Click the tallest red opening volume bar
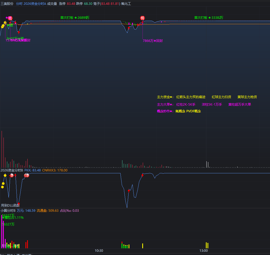The width and height of the screenshot is (270, 255). pos(2,149)
